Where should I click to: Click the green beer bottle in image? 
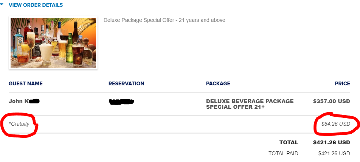[x=69, y=50]
